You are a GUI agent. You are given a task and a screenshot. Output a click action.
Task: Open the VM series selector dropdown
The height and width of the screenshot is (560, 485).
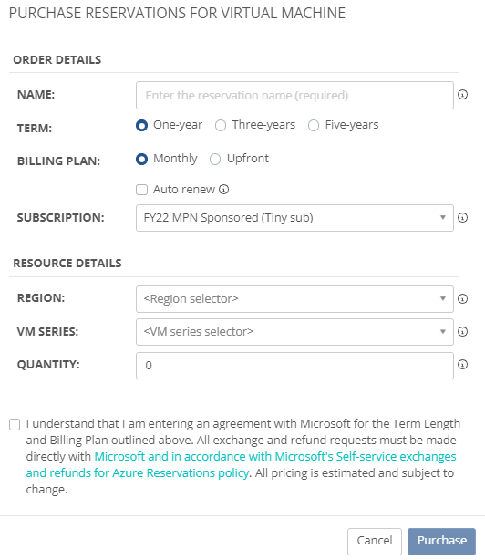click(294, 332)
